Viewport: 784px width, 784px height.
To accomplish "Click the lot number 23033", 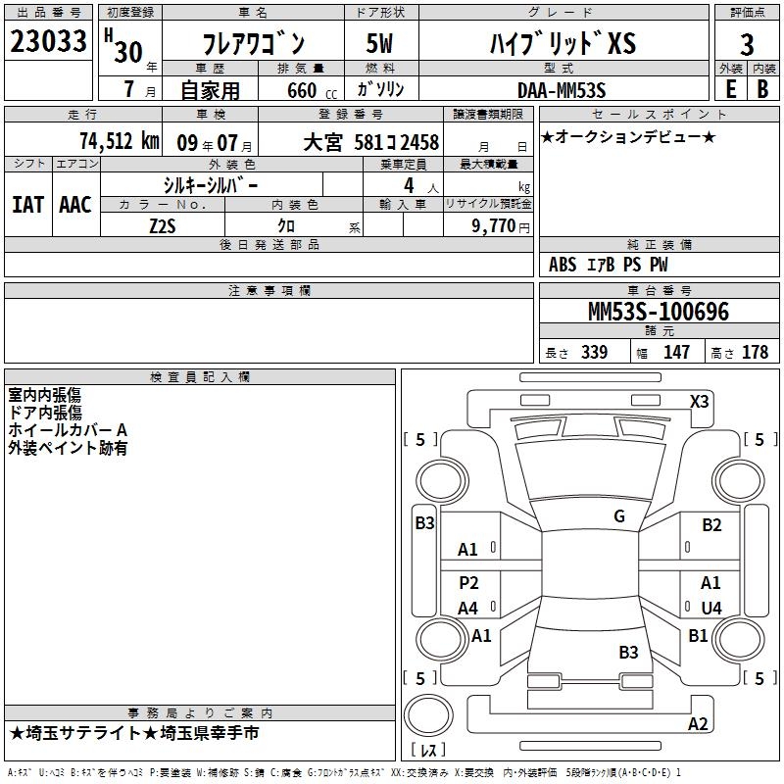I will 48,42.
